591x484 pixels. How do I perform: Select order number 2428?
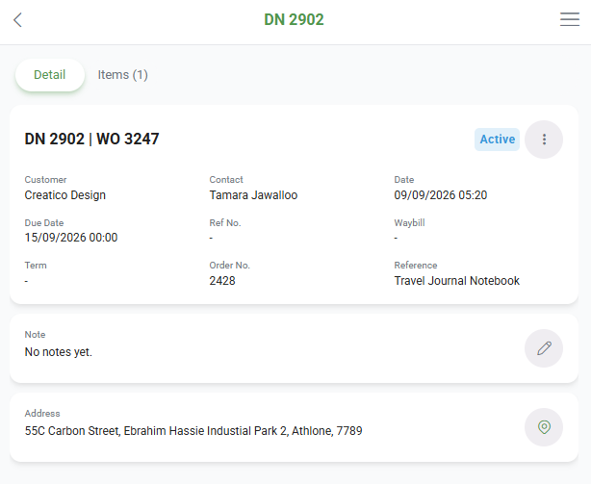[x=222, y=281]
